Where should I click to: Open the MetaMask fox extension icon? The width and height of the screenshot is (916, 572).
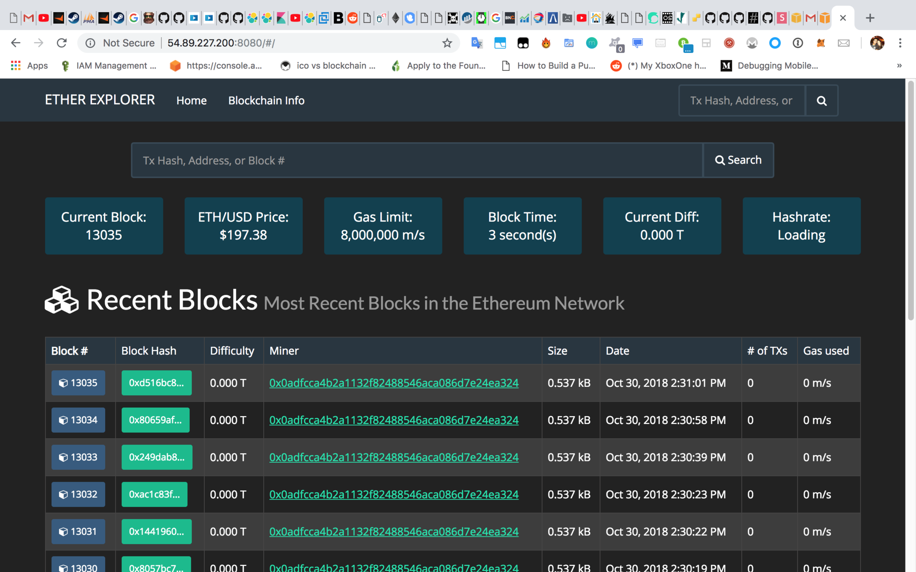pos(821,43)
